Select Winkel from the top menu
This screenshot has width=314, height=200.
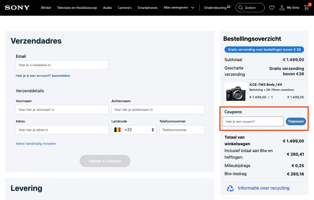pos(46,8)
